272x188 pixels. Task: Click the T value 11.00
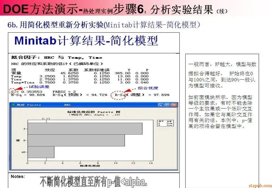[124, 79]
